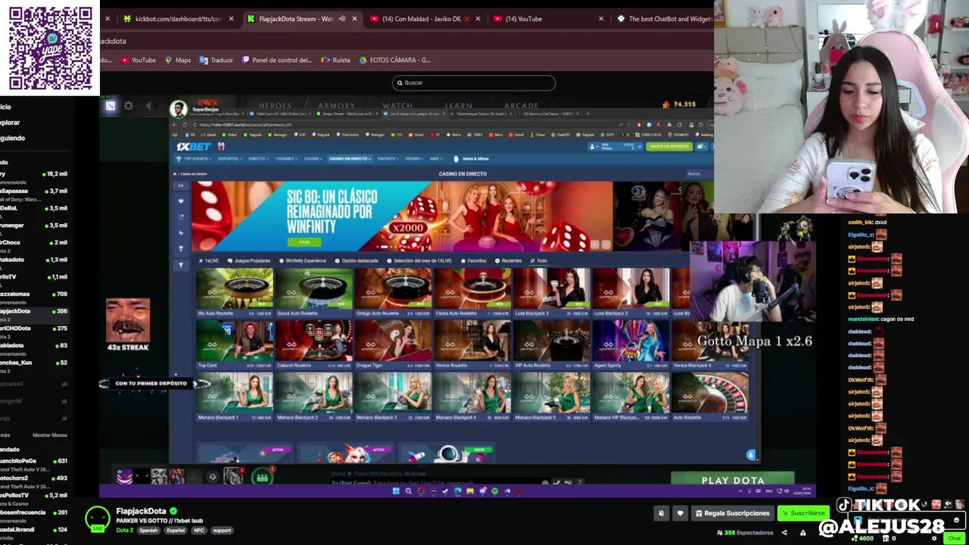Open the FOTOS CÁMARA bookmark
The height and width of the screenshot is (545, 969).
394,60
